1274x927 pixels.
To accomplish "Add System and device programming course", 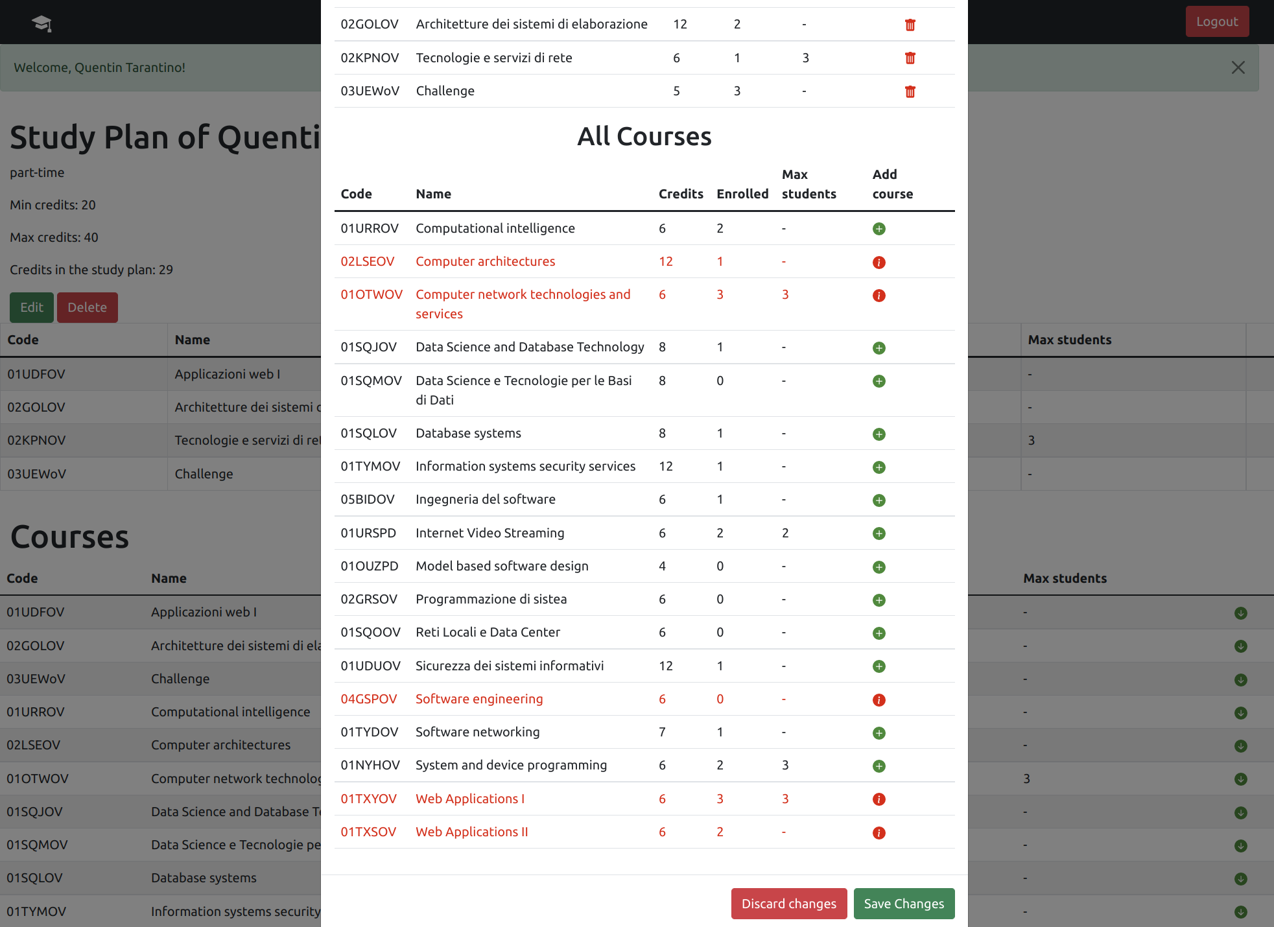I will point(879,766).
